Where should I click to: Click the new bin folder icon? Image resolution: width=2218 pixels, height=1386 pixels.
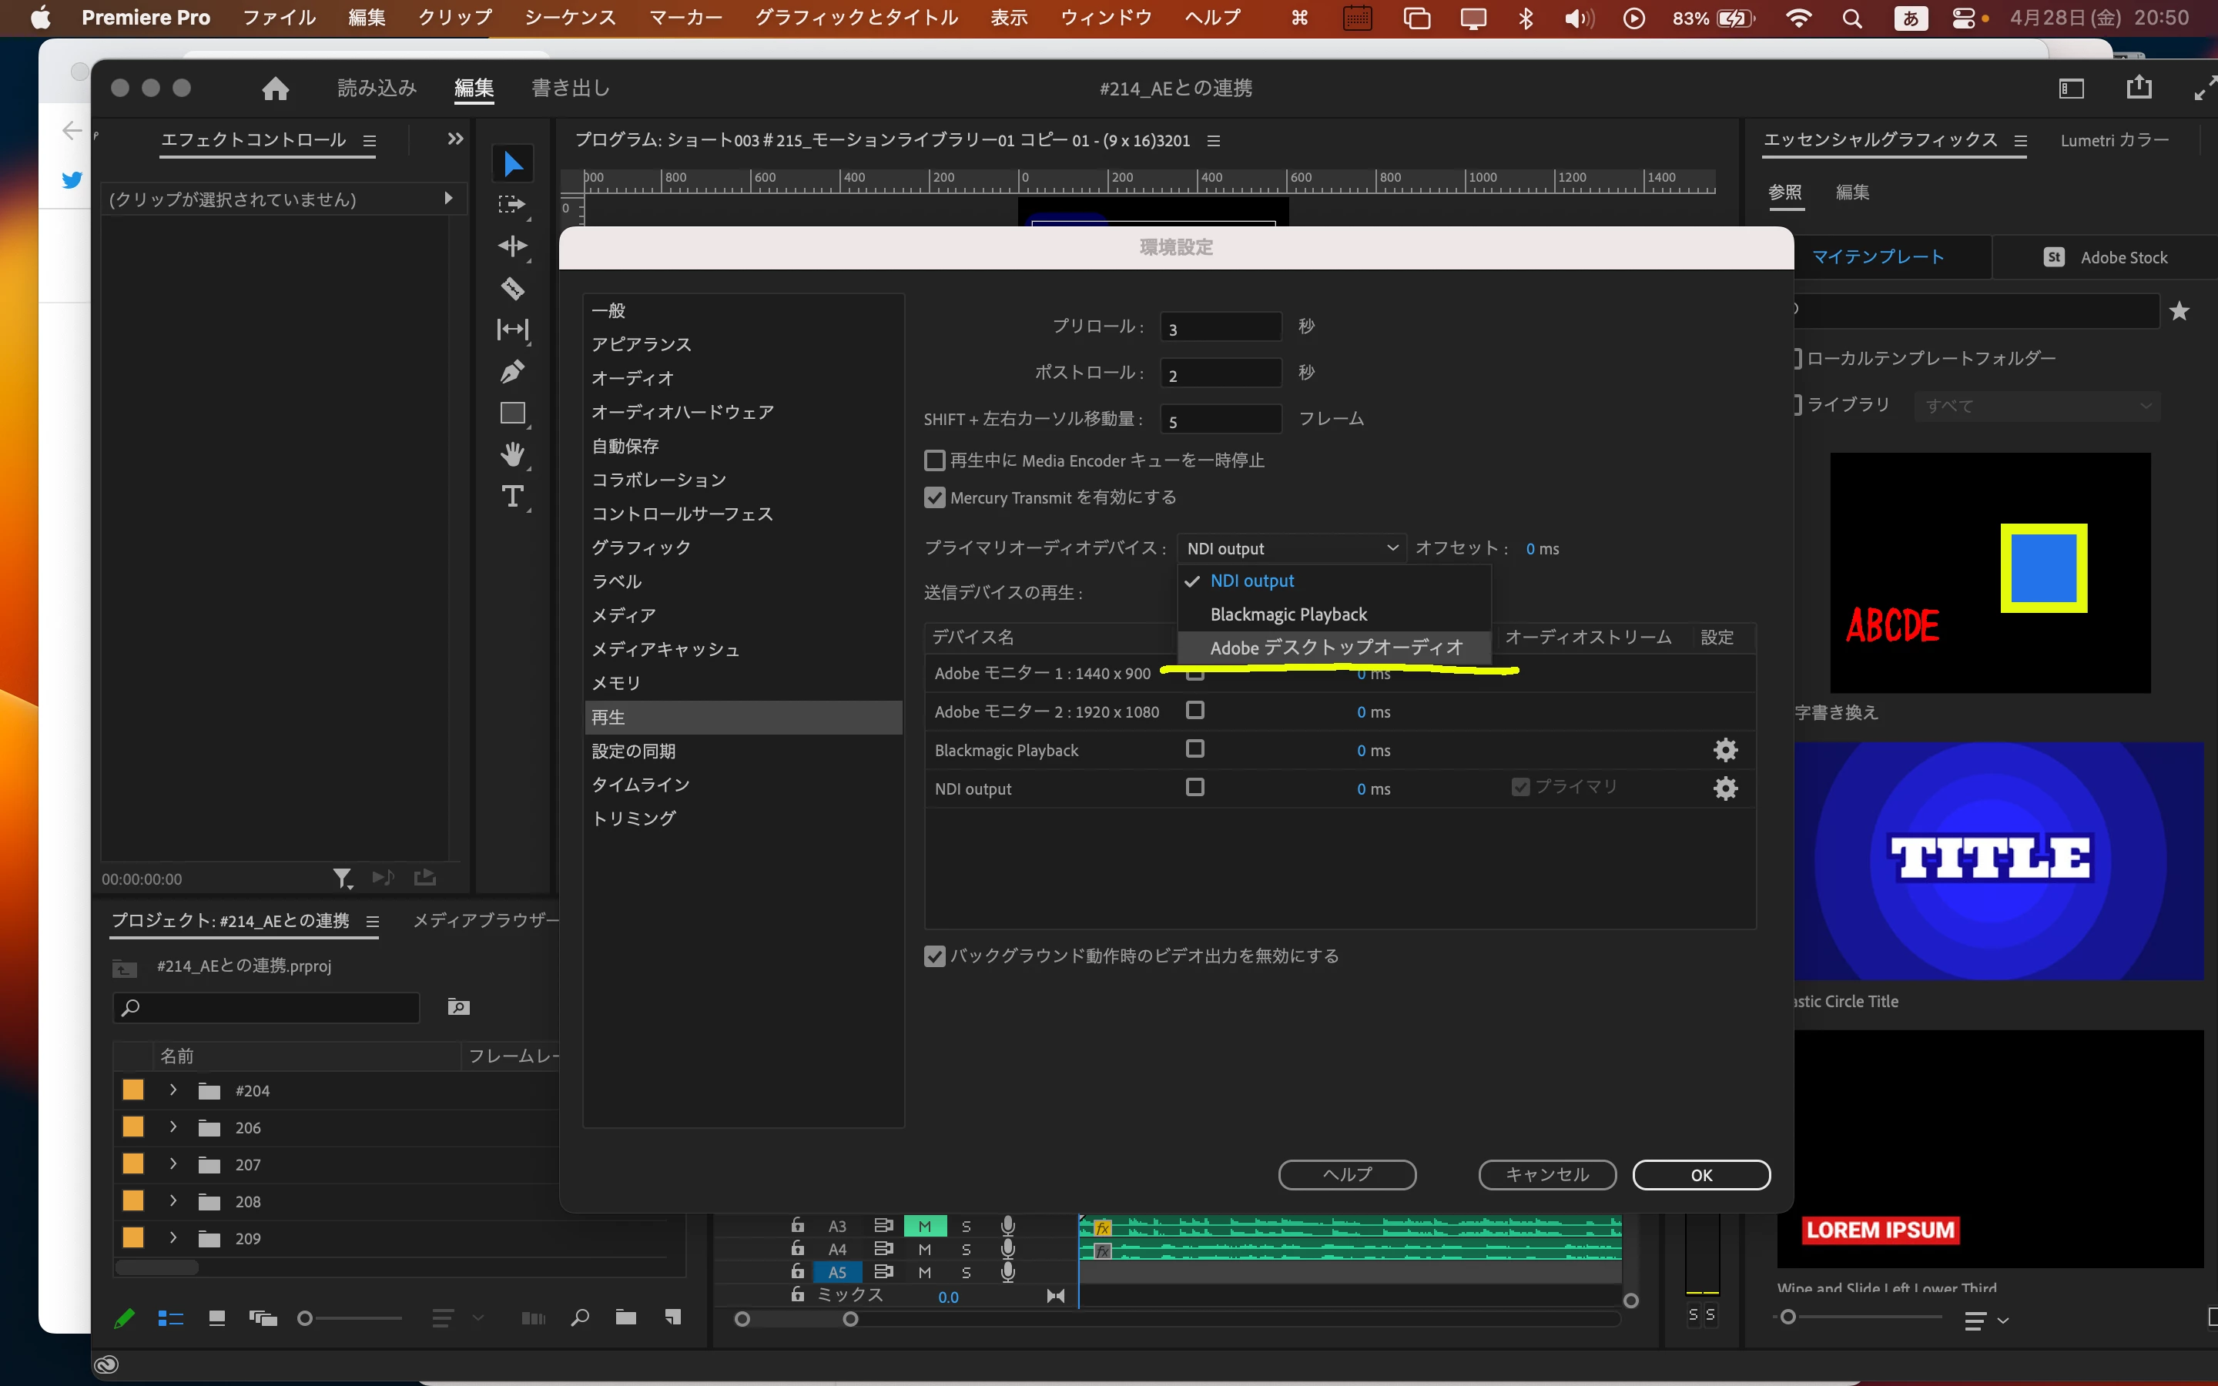click(626, 1317)
